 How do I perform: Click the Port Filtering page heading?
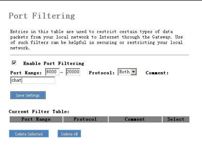point(42,16)
